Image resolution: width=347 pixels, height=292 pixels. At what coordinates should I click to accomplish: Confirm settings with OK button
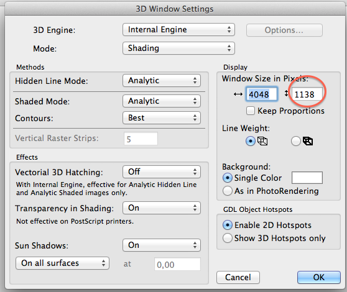click(x=319, y=277)
